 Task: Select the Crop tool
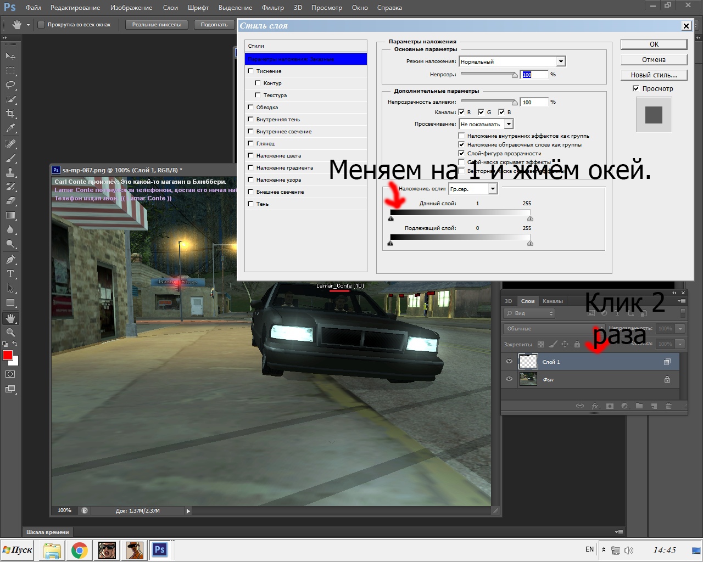pyautogui.click(x=10, y=114)
